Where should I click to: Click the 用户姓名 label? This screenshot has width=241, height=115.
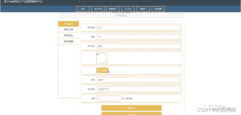(91, 46)
